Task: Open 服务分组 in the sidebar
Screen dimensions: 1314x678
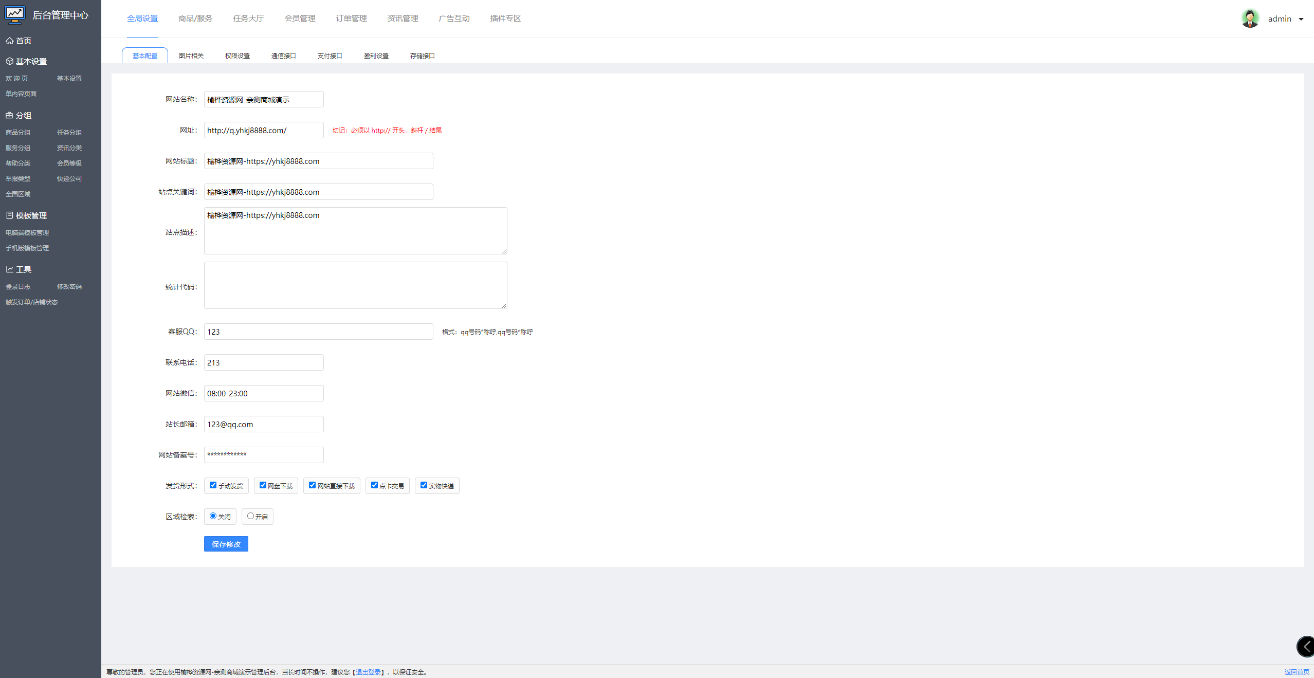Action: pos(18,148)
